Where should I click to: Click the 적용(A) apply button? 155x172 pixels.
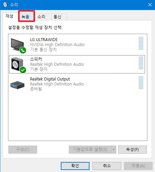coord(138,166)
